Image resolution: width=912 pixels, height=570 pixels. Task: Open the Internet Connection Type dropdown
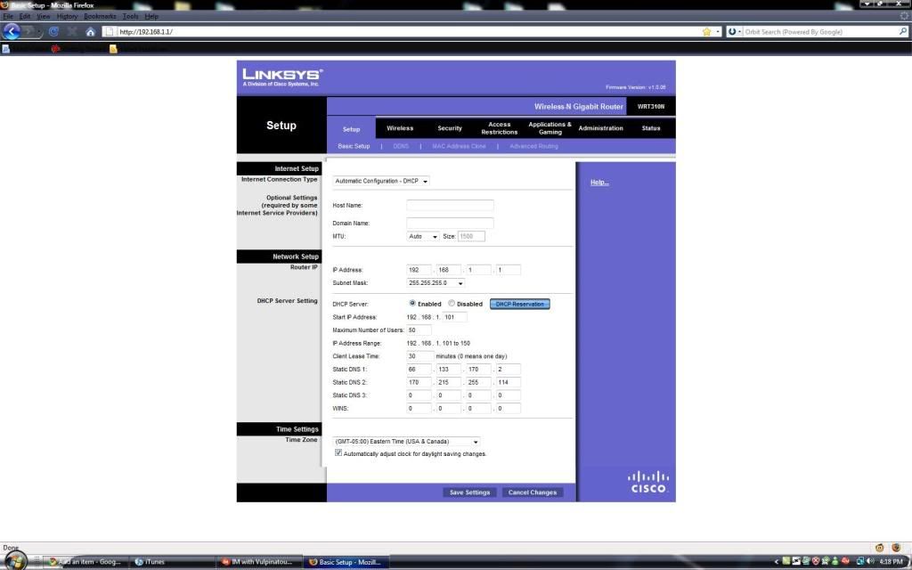tap(381, 181)
